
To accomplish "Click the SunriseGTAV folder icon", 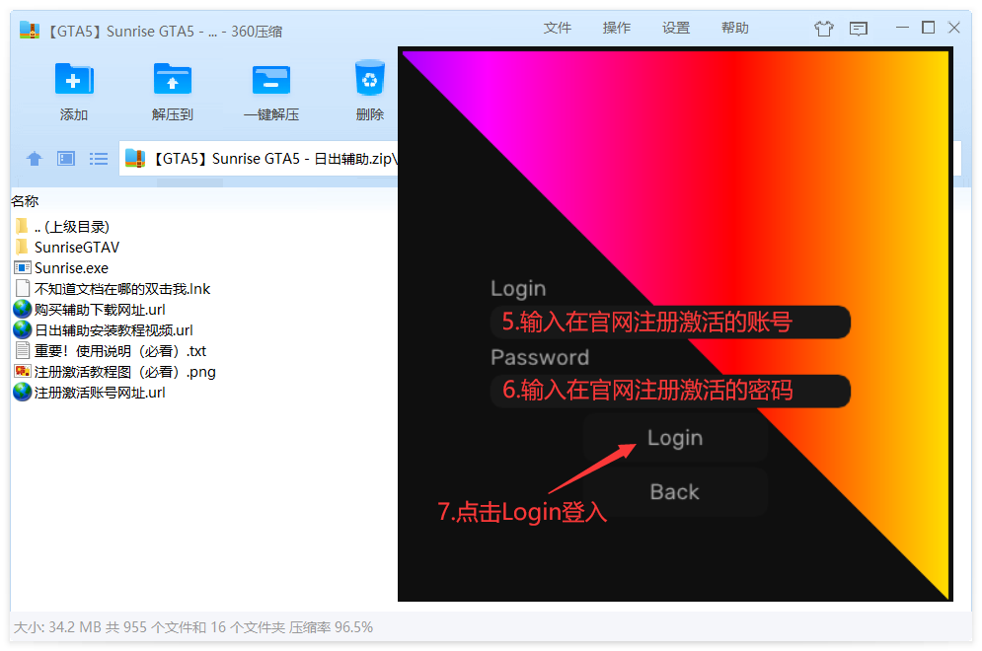I will pyautogui.click(x=24, y=247).
